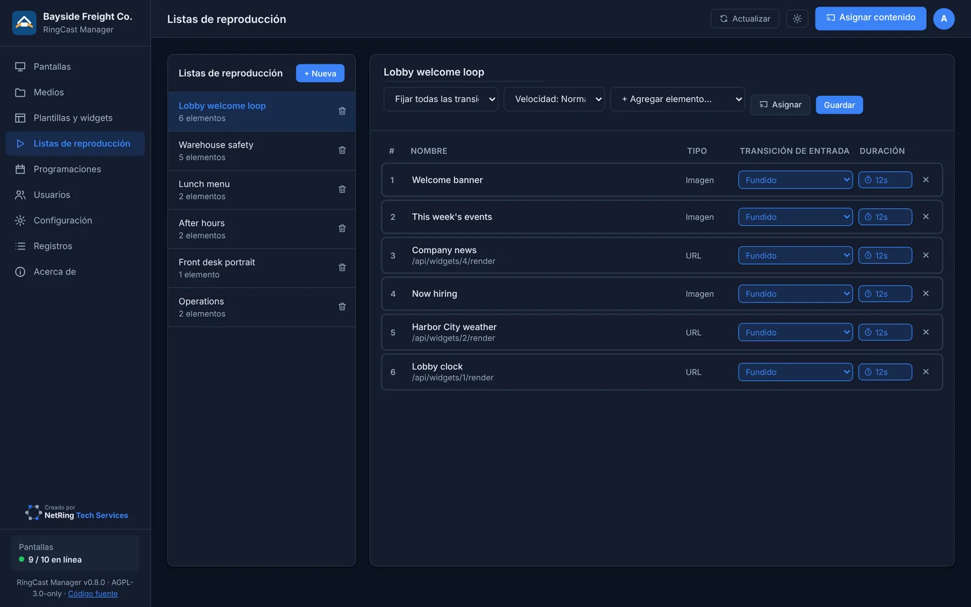The height and width of the screenshot is (607, 971).
Task: Open the user avatar A menu
Action: 944,19
